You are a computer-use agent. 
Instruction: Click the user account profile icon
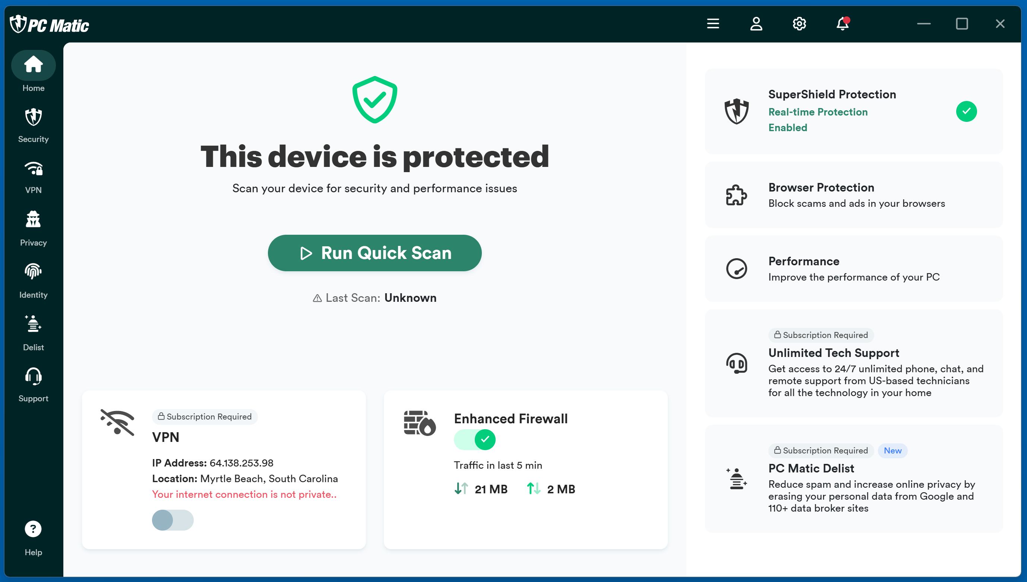pos(756,23)
